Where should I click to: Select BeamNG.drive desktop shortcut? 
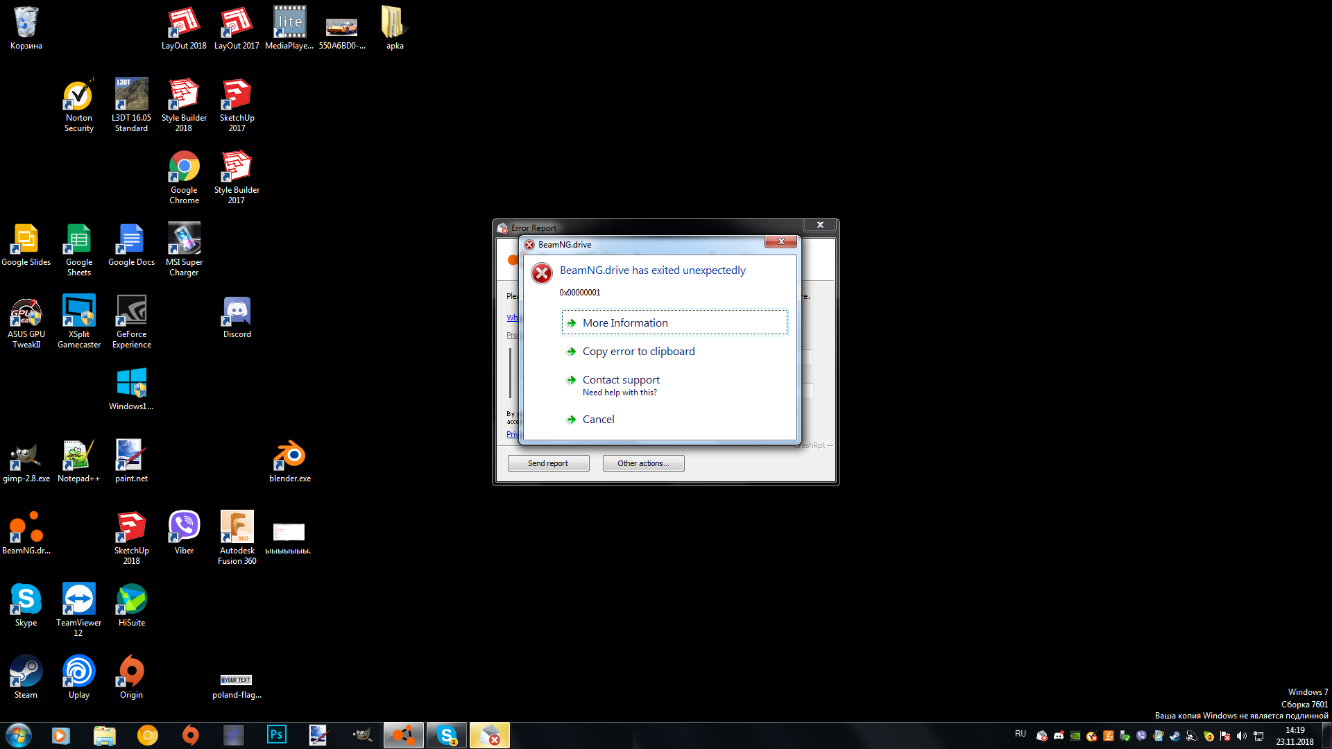(x=26, y=534)
